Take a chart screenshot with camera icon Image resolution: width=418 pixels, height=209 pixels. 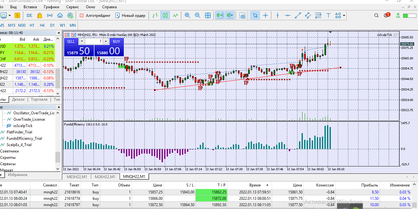242,16
